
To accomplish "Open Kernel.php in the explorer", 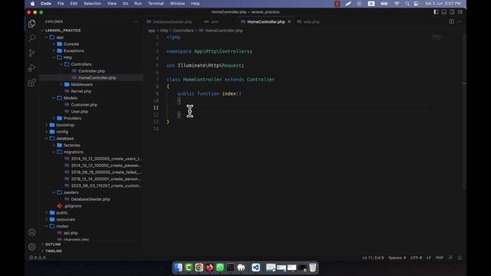I will (81, 91).
